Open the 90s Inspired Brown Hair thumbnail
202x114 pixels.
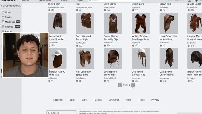(x=113, y=59)
